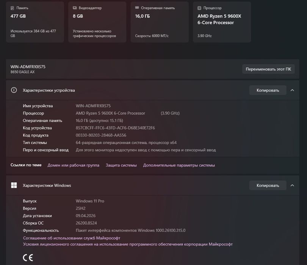Open the Видеоадаптер 8 GB card
Image resolution: width=307 pixels, height=265 pixels.
(x=97, y=22)
